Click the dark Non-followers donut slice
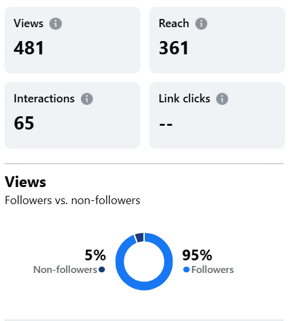292x321 pixels. [x=140, y=238]
